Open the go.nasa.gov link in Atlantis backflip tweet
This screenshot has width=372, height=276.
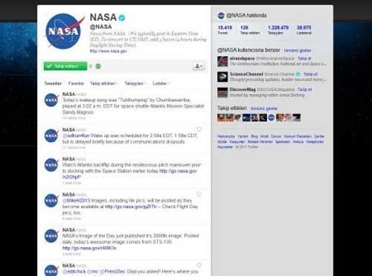178,171
